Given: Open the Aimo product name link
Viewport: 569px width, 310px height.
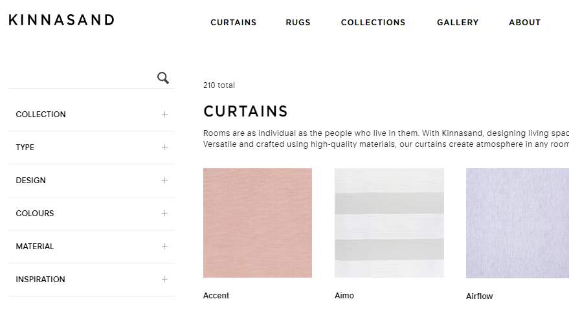Looking at the screenshot, I should click(344, 296).
